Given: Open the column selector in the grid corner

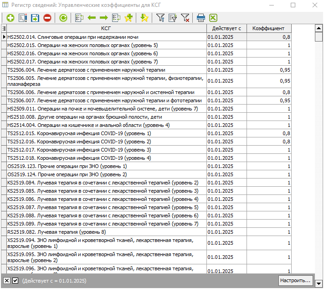Looking at the screenshot, I should 4,29.
